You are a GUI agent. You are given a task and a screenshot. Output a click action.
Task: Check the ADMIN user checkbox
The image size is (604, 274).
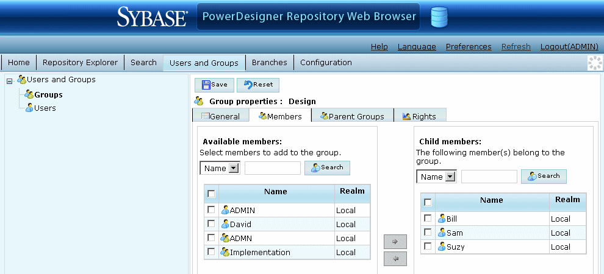tap(211, 209)
